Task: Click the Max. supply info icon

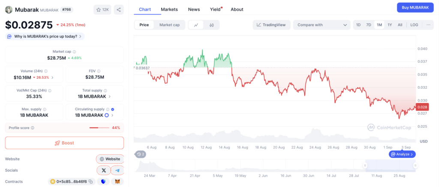Action: [45, 109]
